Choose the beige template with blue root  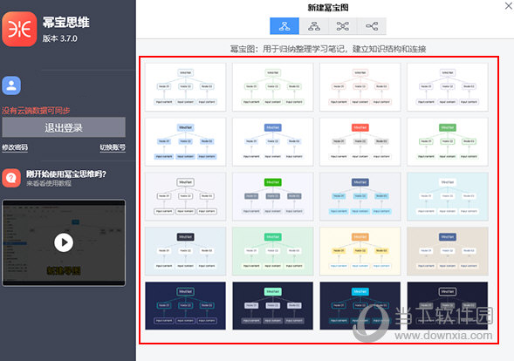pos(448,251)
